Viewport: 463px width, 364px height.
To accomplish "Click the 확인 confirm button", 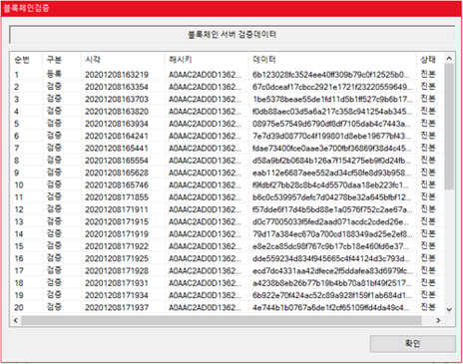I will tap(412, 343).
